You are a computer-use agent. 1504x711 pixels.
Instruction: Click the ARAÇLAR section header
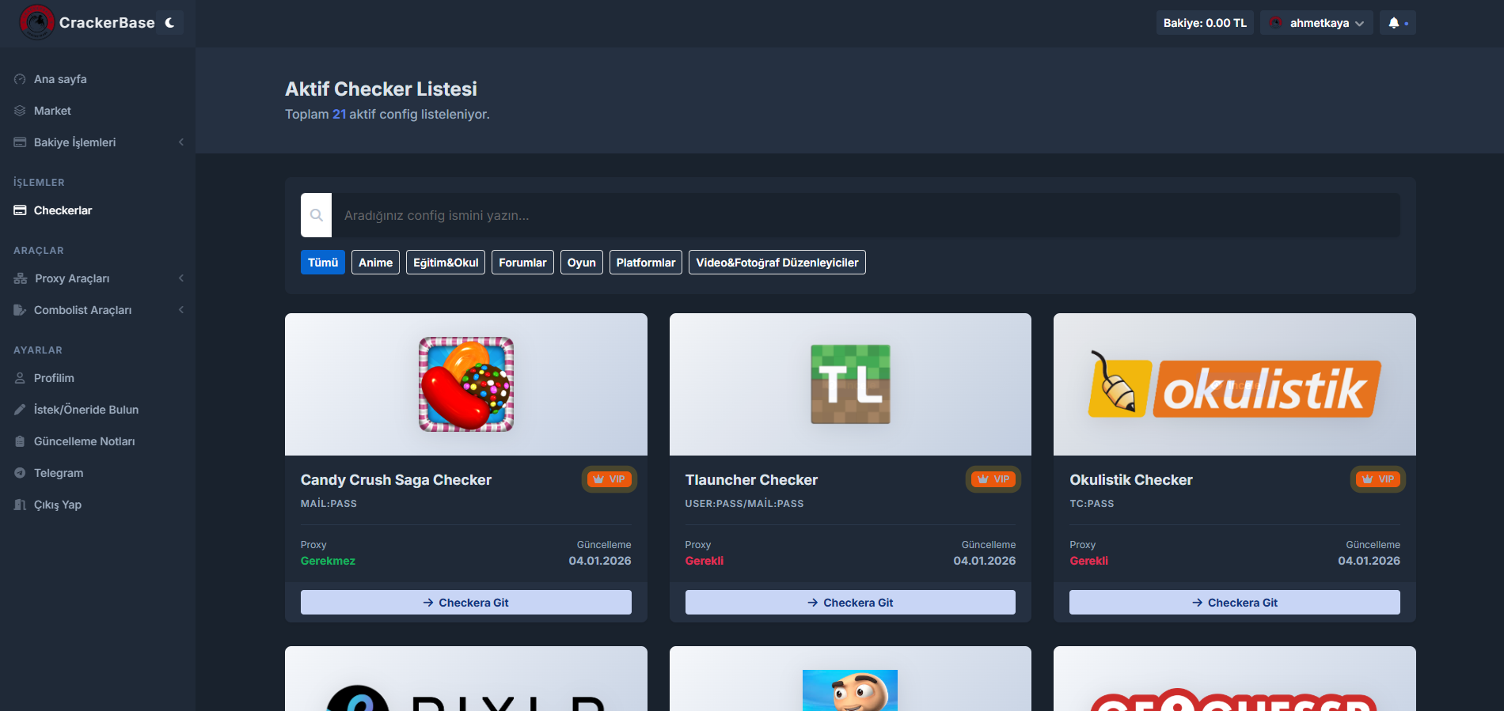click(39, 251)
